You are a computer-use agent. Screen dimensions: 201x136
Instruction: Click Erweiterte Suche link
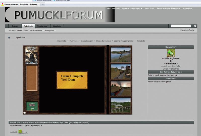187,30
